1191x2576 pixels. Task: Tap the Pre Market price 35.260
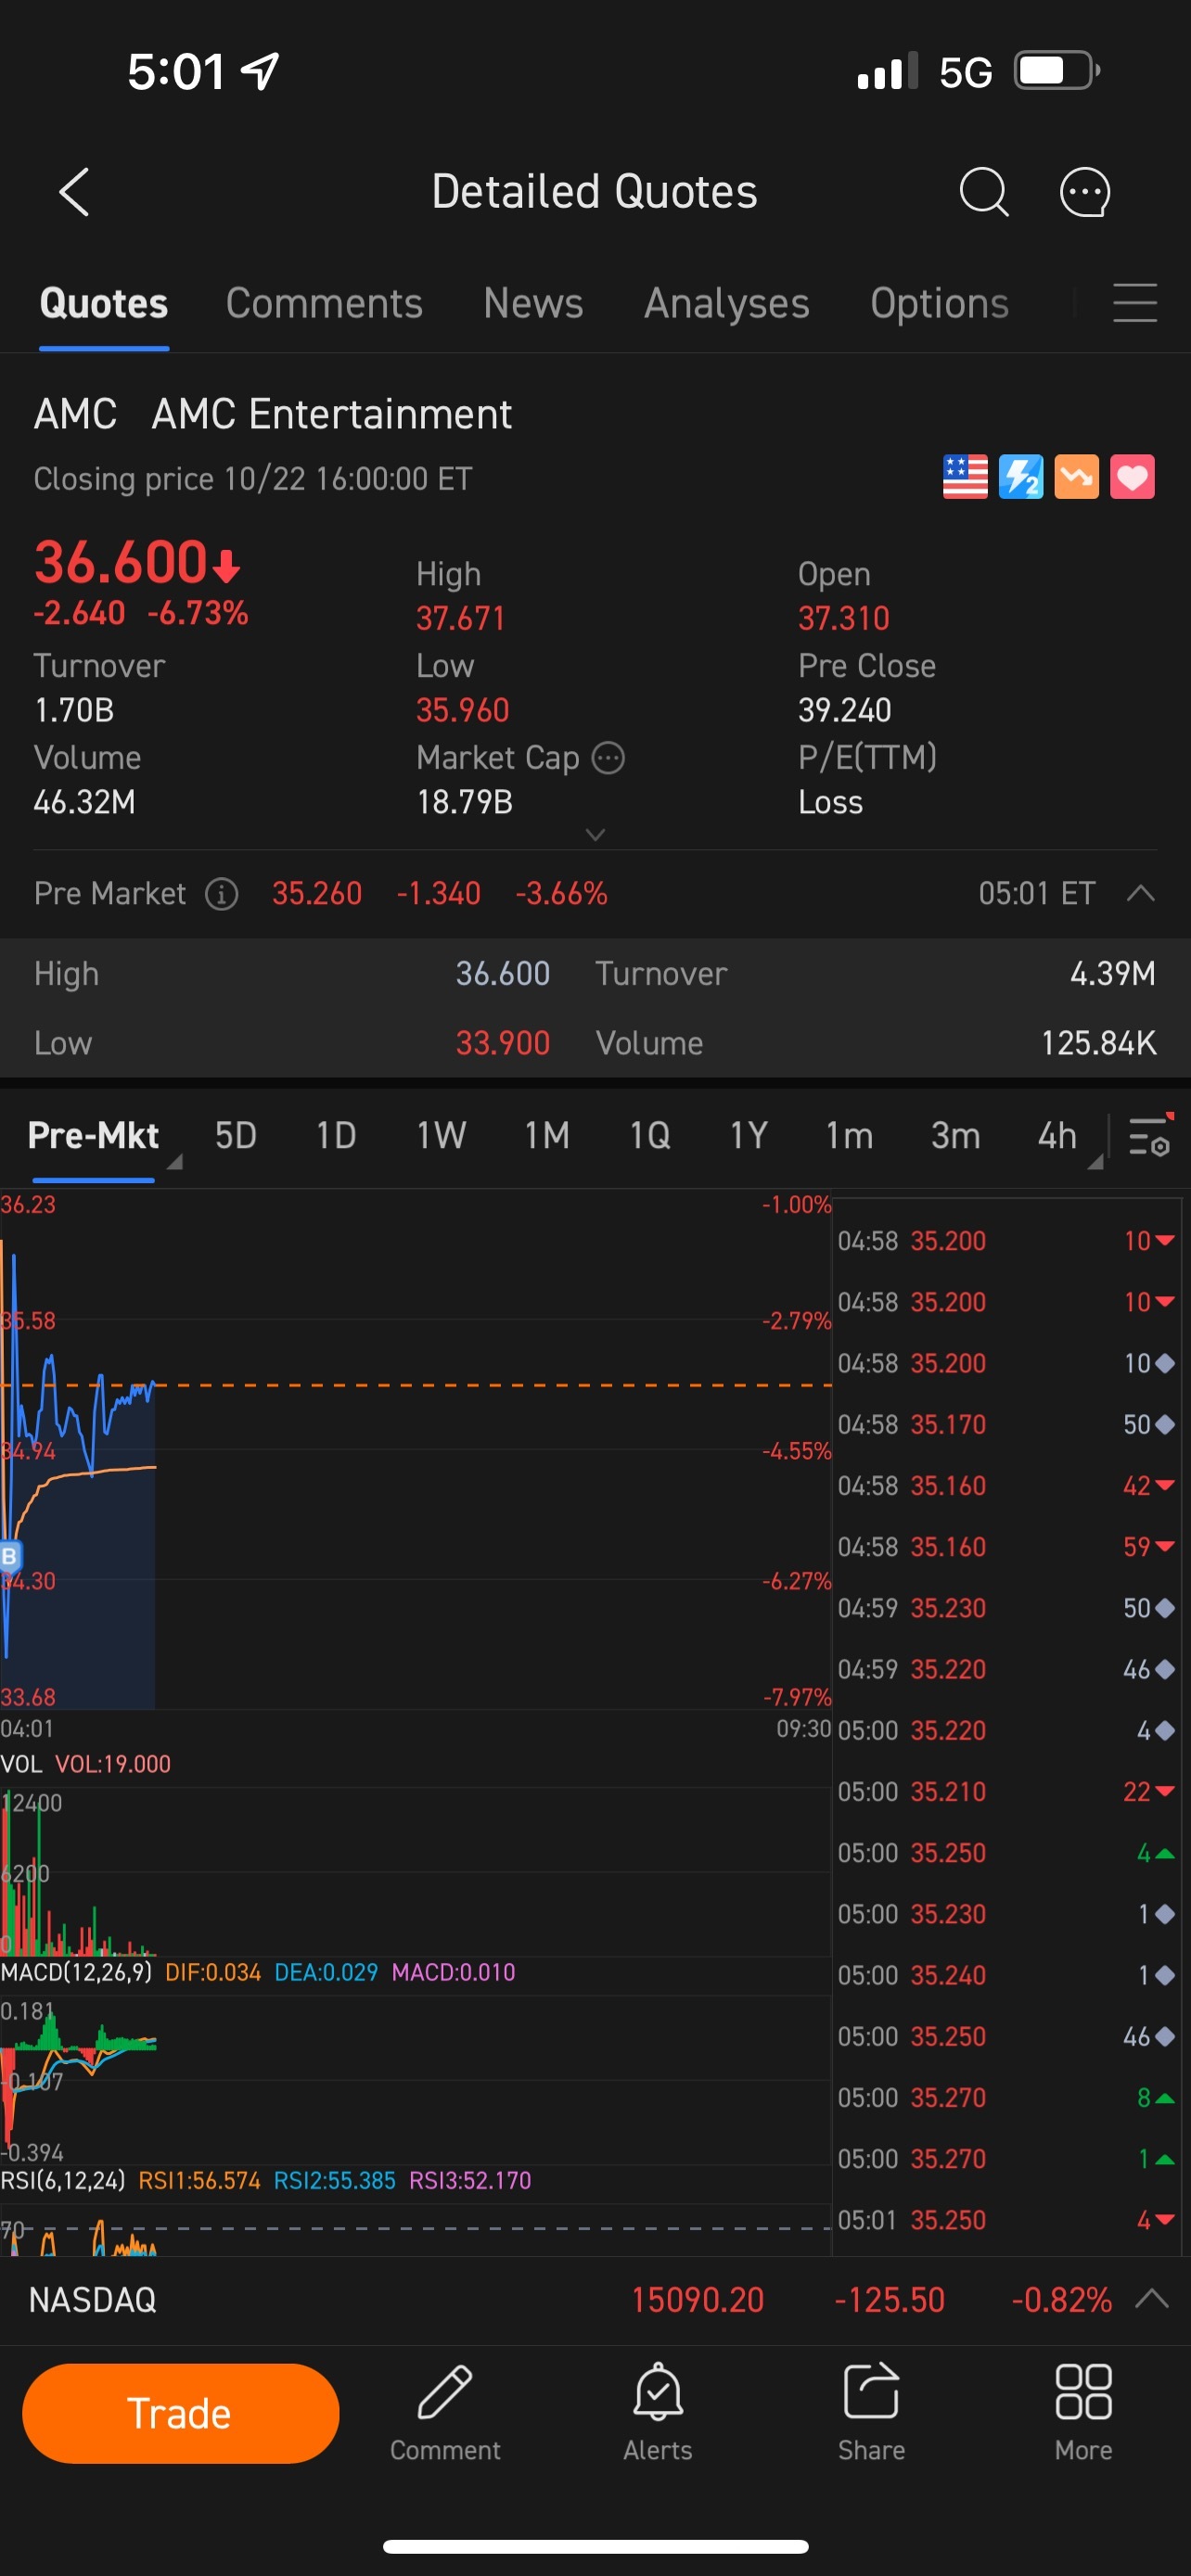pyautogui.click(x=317, y=893)
